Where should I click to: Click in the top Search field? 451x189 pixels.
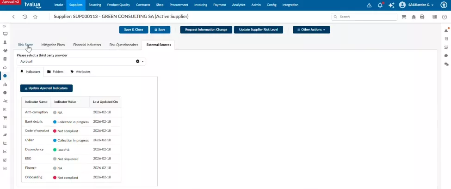coord(365,17)
